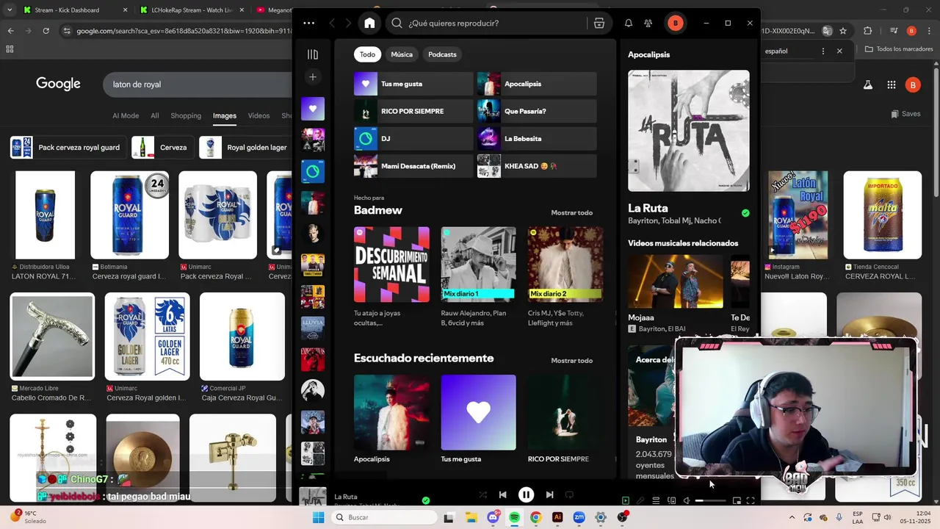Open Apocalipsis in recently played
Viewport: 940px width, 529px height.
[x=391, y=419]
